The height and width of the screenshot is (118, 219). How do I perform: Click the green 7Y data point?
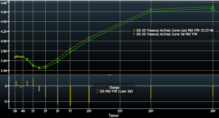pyautogui.click(x=70, y=52)
